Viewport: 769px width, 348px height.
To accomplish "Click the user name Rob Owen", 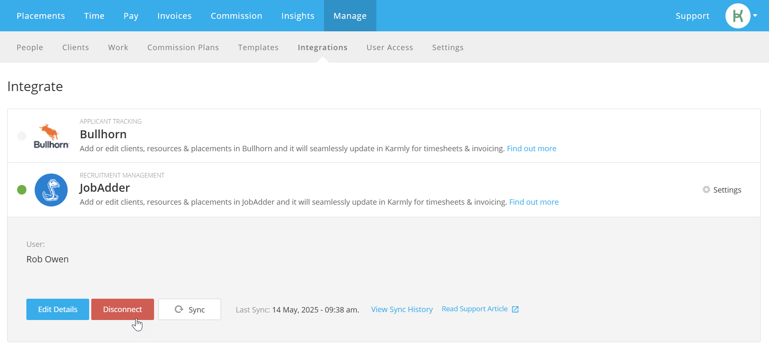I will 47,259.
